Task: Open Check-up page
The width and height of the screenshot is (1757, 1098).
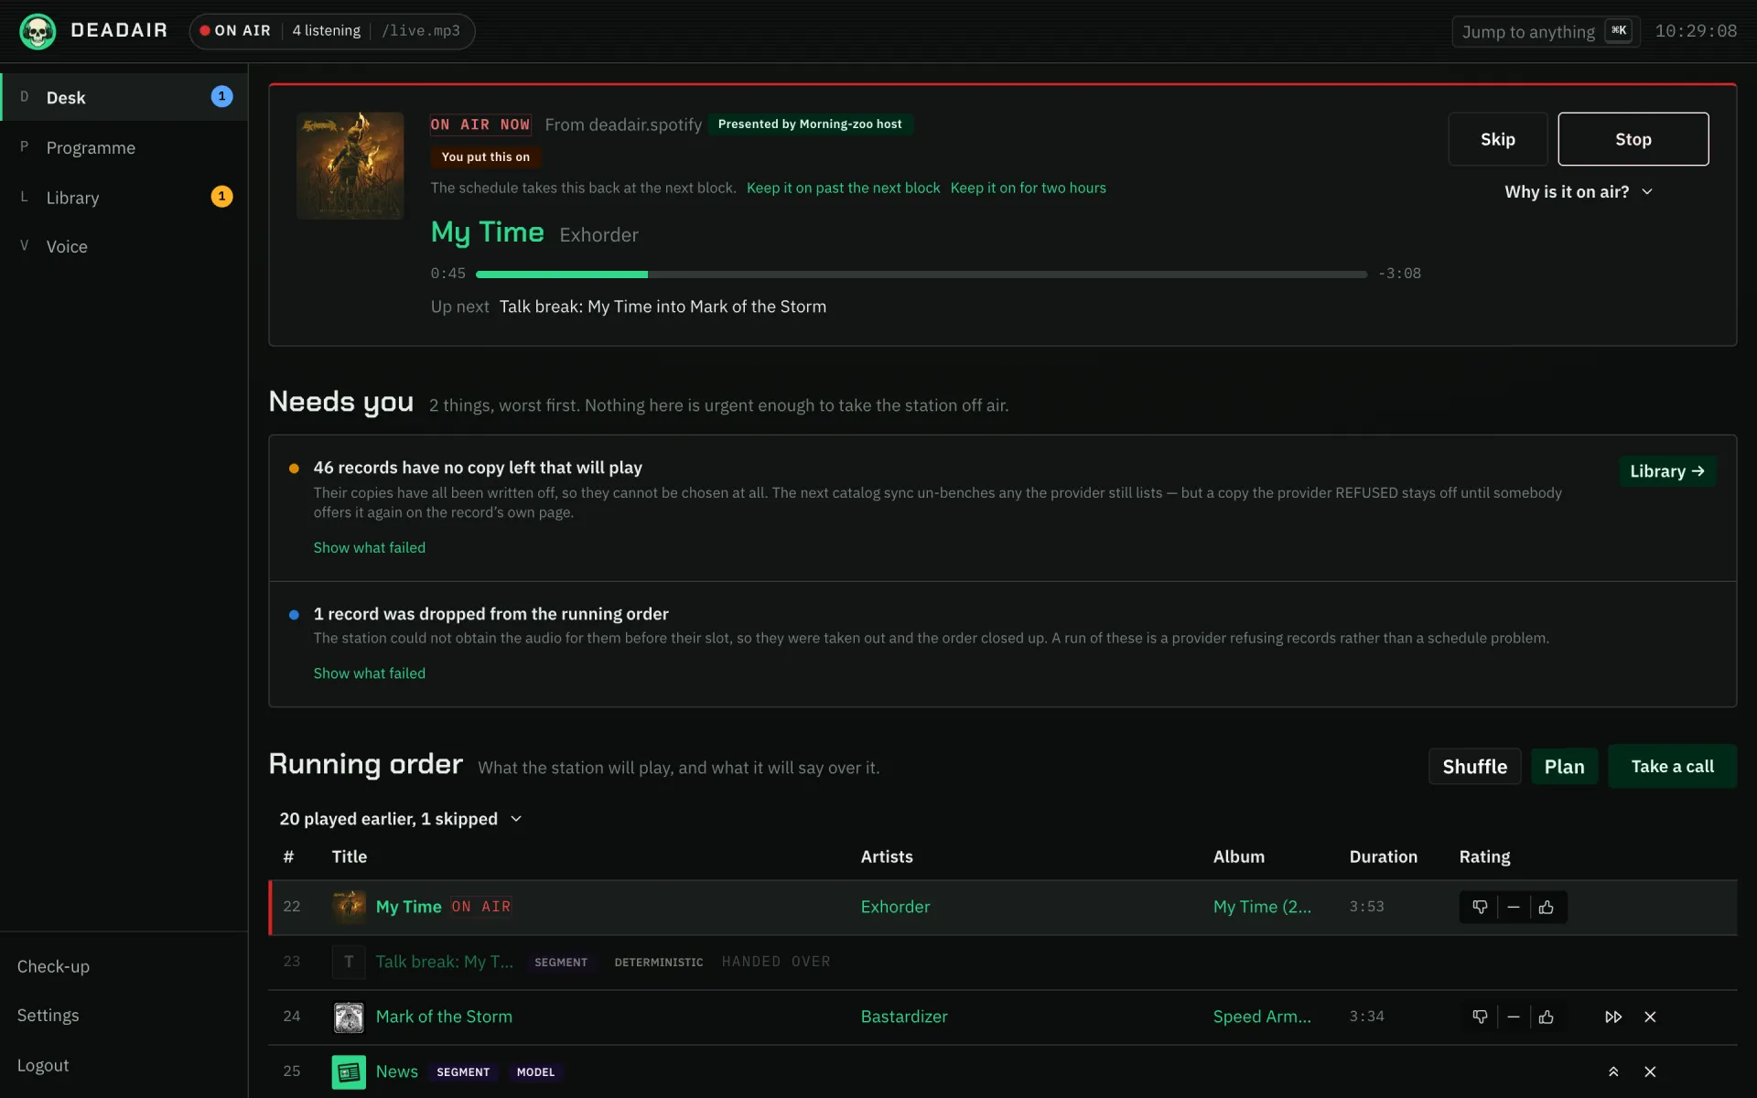Action: pyautogui.click(x=53, y=966)
